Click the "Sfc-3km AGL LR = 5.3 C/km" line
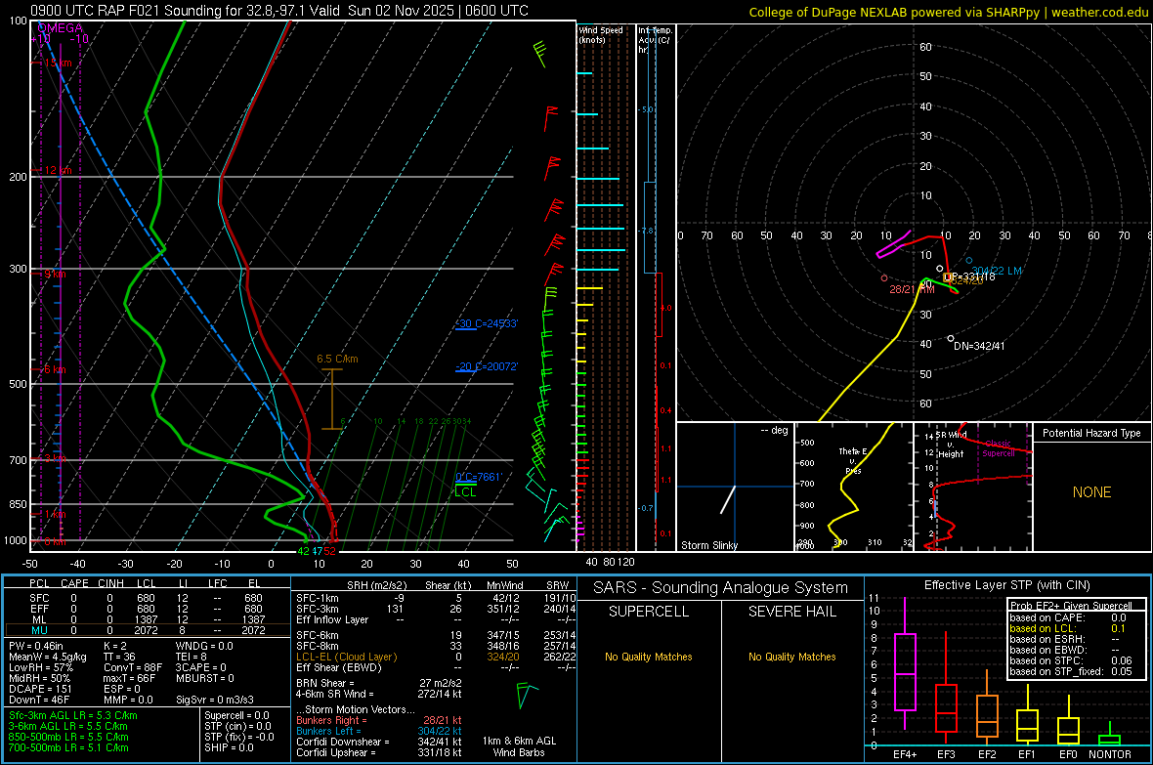 pos(73,715)
